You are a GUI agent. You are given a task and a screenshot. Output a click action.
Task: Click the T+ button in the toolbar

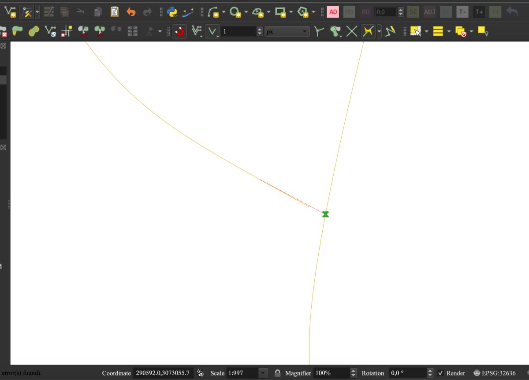pos(479,12)
